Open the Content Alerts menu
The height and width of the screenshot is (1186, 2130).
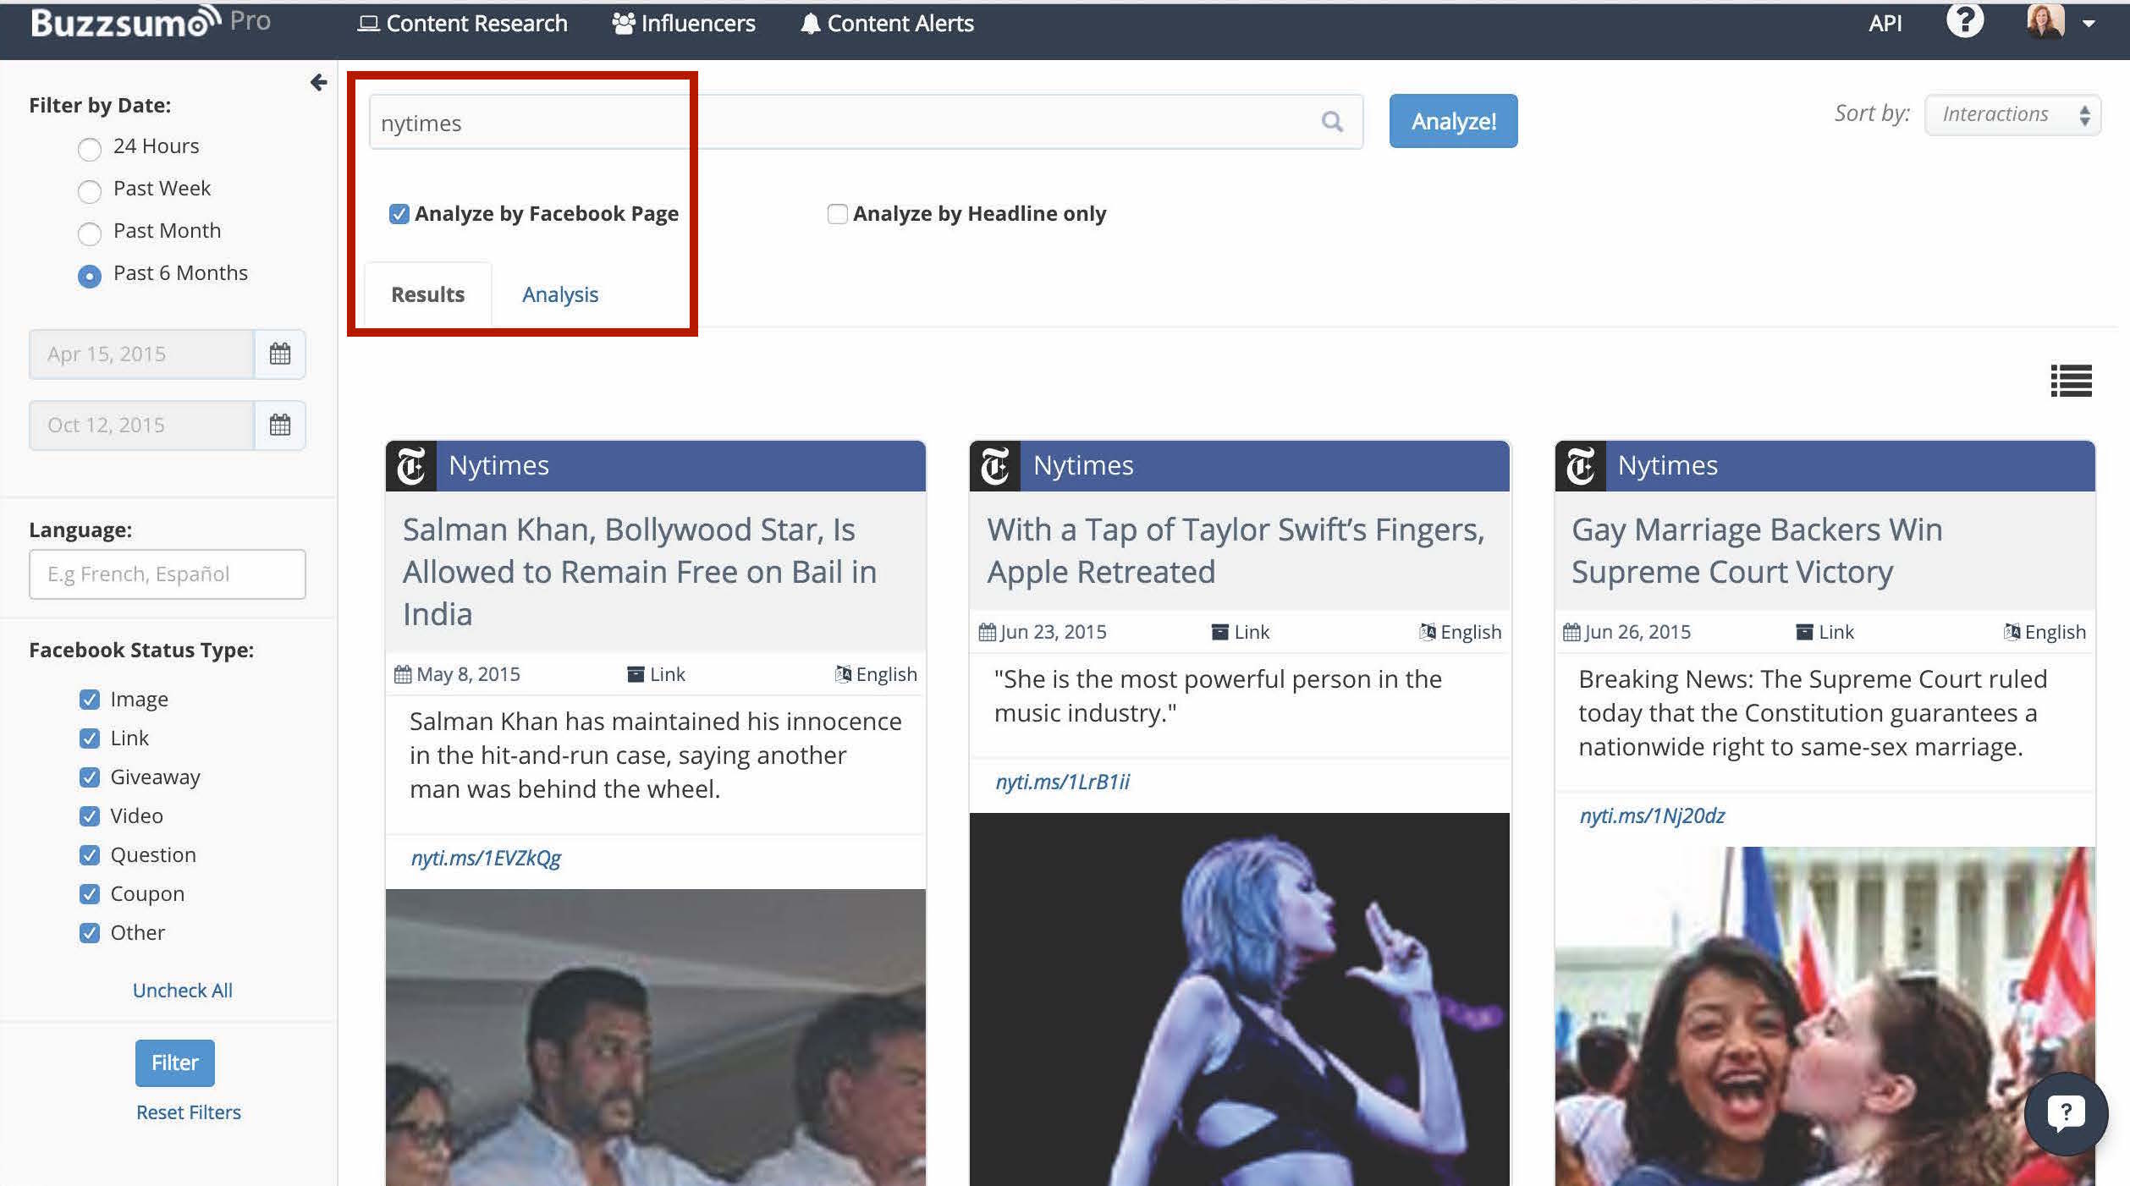887,24
